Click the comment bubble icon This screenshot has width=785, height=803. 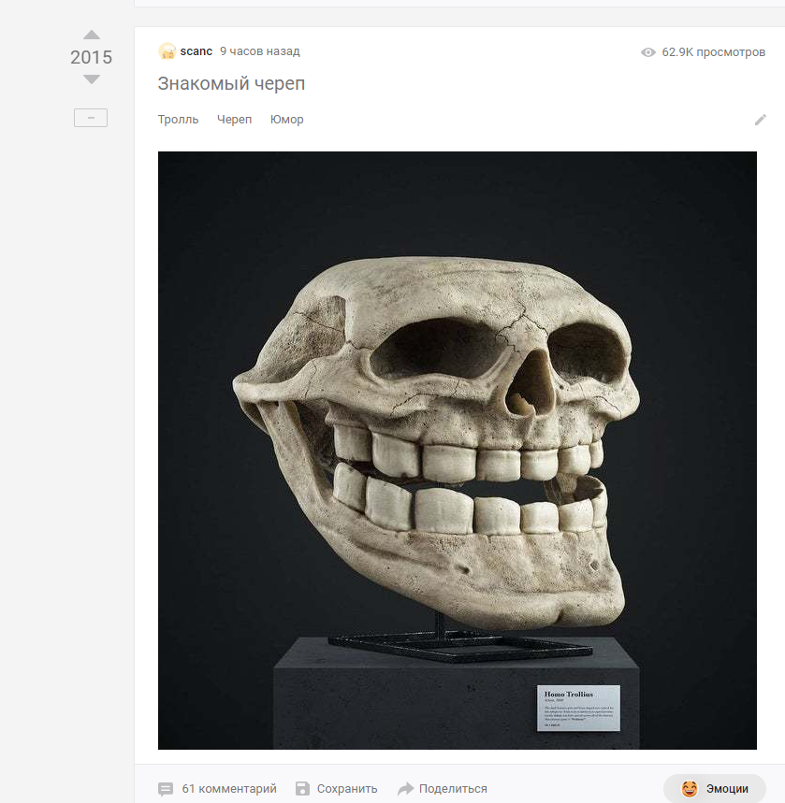click(166, 789)
